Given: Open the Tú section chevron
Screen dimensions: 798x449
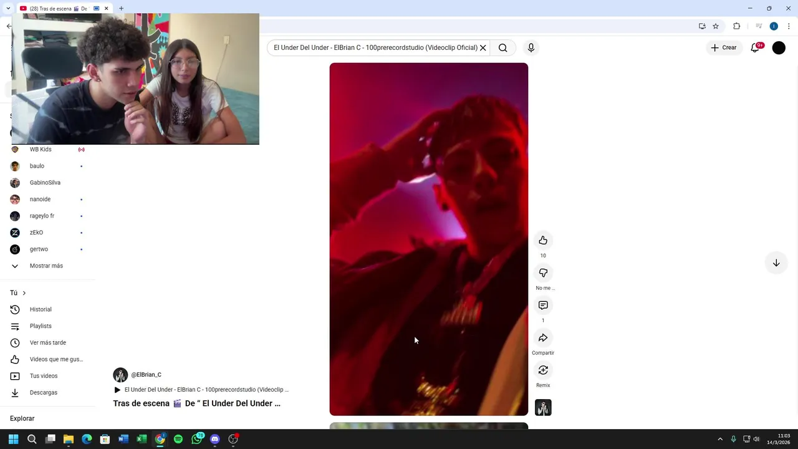Looking at the screenshot, I should click(24, 293).
